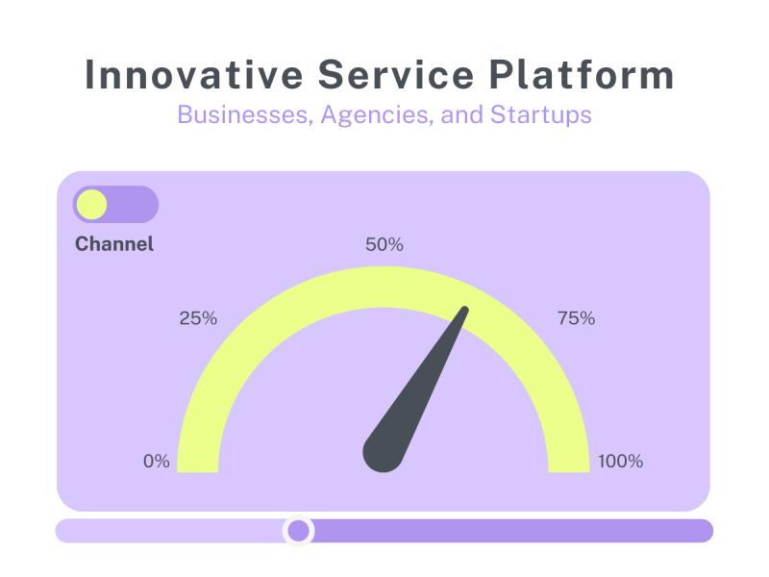Click the yellow toggle knob
Screen dimensions: 769x577
pyautogui.click(x=91, y=205)
